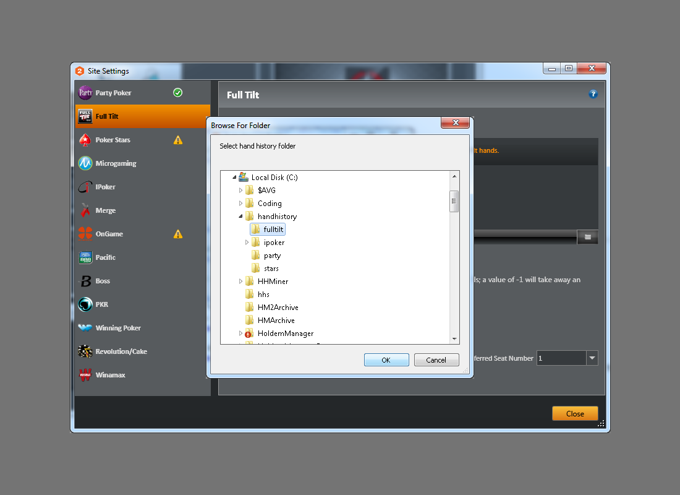Click the folder browse icon button

click(587, 237)
